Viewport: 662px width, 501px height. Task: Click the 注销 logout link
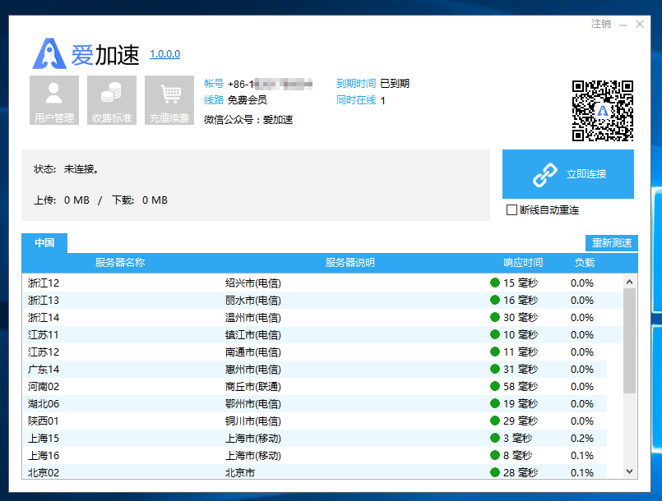599,25
